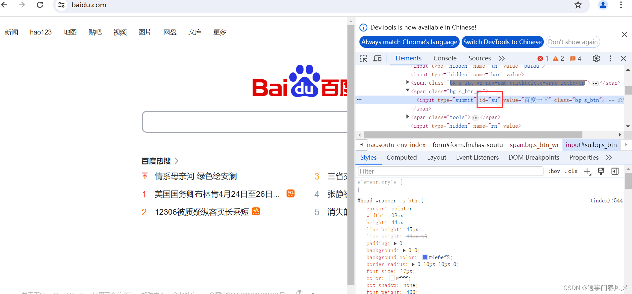The width and height of the screenshot is (632, 294).
Task: Reload the page with the refresh icon
Action: coord(40,5)
